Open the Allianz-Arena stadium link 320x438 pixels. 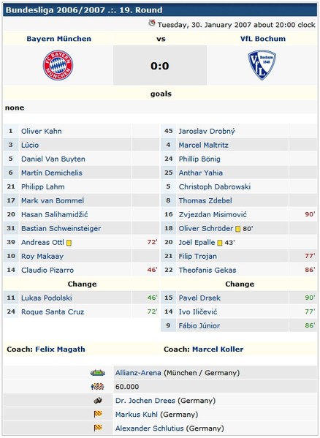[138, 373]
